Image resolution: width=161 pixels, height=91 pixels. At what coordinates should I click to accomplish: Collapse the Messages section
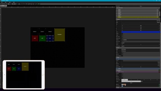[x=137, y=70]
